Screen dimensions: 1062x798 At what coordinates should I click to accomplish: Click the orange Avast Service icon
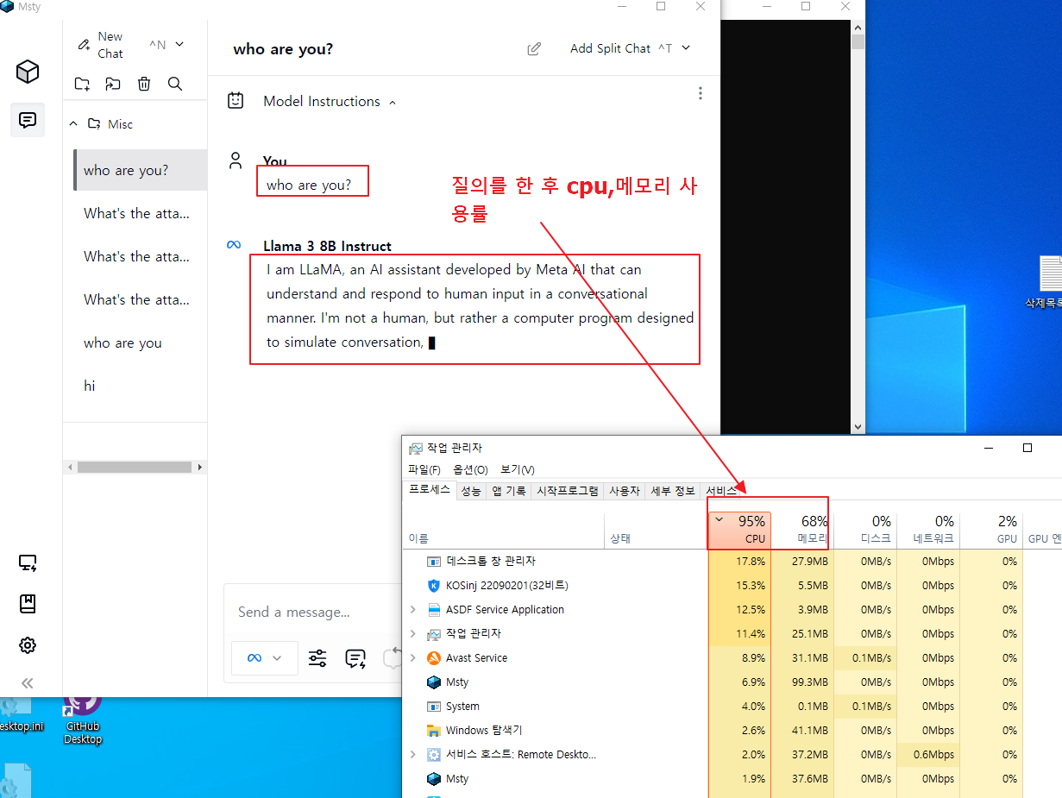tap(434, 657)
